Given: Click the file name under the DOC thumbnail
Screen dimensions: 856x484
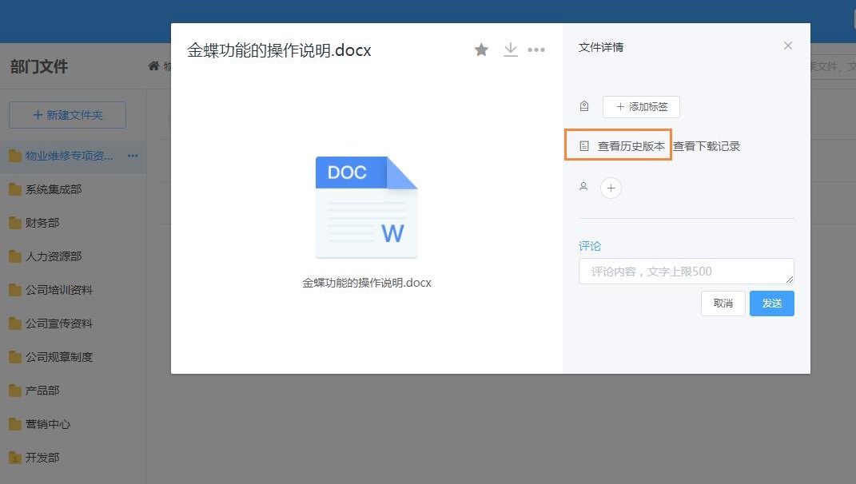Looking at the screenshot, I should pos(367,283).
